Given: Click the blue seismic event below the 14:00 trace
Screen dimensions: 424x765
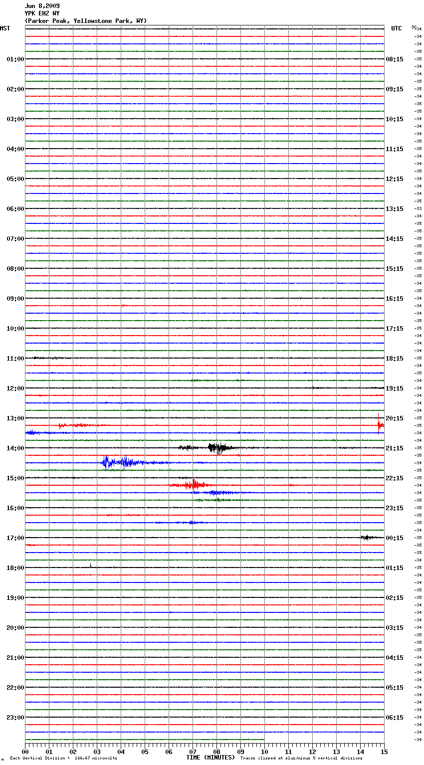Looking at the screenshot, I should (x=122, y=463).
